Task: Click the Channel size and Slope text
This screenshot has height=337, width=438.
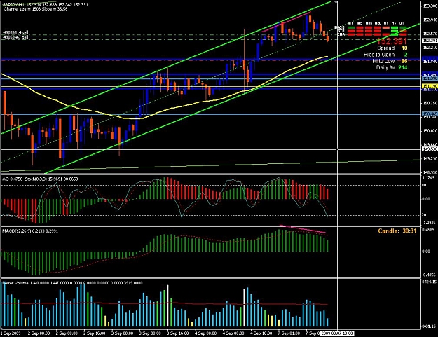Action: click(x=36, y=9)
